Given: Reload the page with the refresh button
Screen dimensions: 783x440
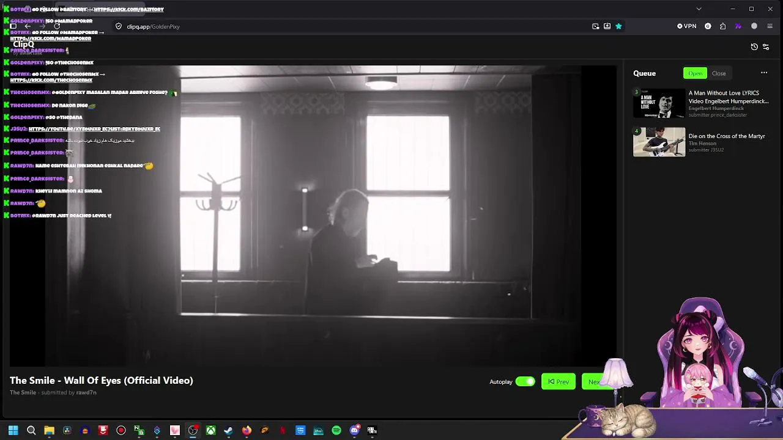Looking at the screenshot, I should coord(57,26).
